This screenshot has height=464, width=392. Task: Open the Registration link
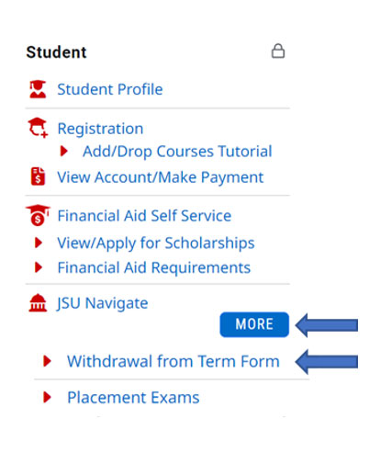coord(100,129)
